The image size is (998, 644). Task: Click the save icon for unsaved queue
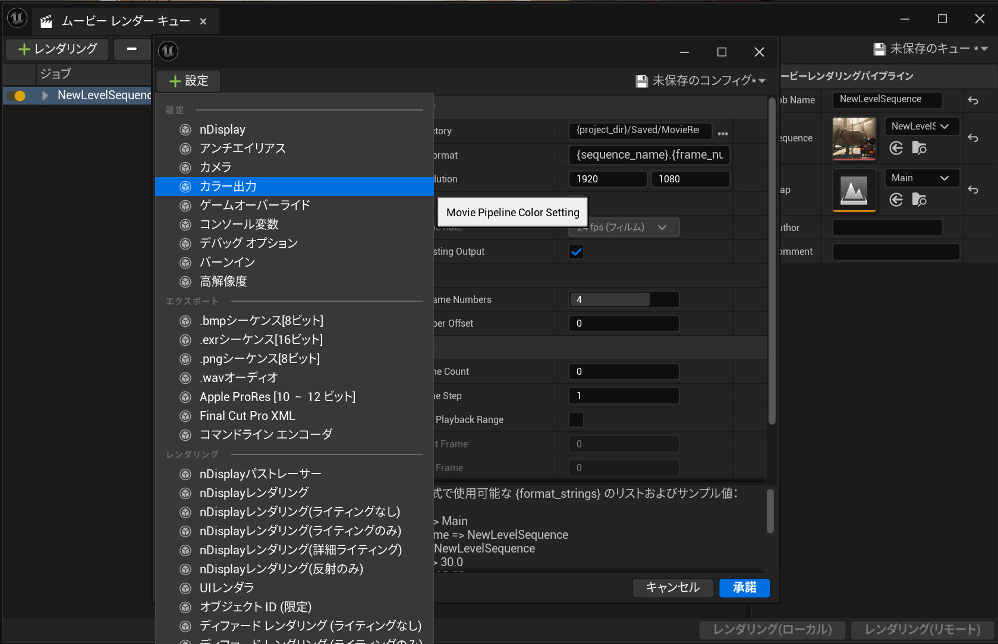(879, 49)
